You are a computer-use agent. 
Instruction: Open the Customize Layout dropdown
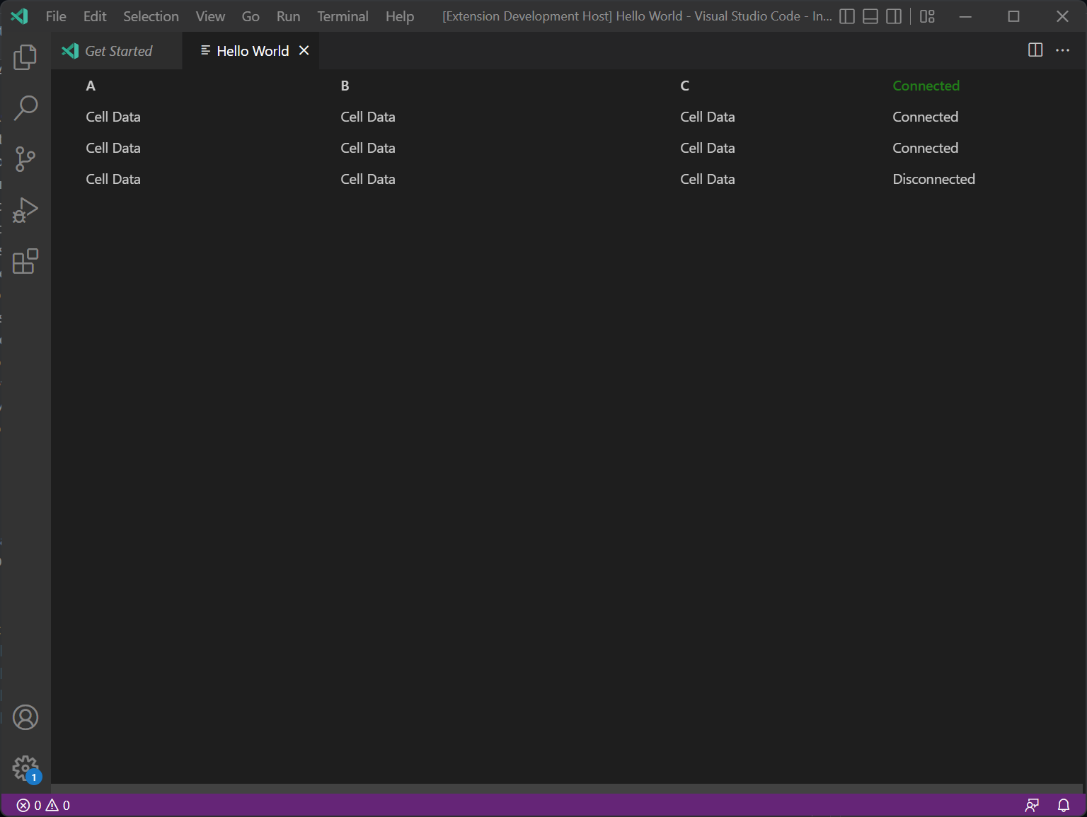(x=927, y=16)
